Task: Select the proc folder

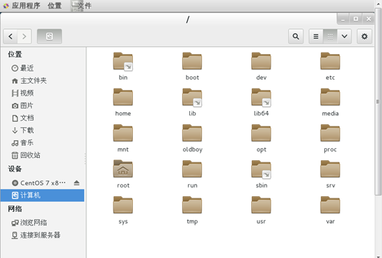Action: click(330, 133)
